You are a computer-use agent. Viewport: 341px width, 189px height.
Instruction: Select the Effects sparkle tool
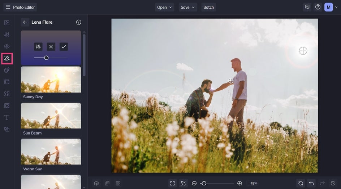point(7,58)
